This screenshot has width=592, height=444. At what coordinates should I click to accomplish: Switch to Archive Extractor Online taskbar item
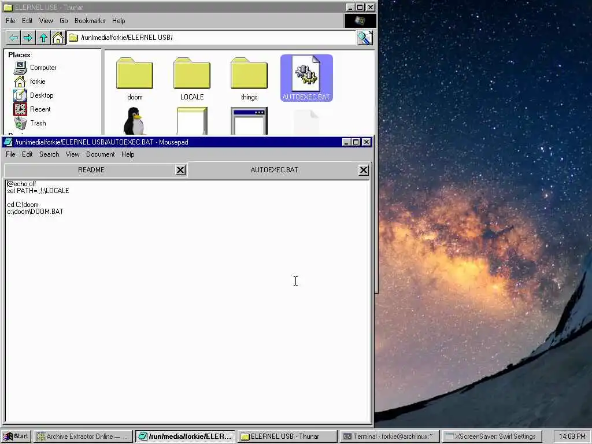83,436
